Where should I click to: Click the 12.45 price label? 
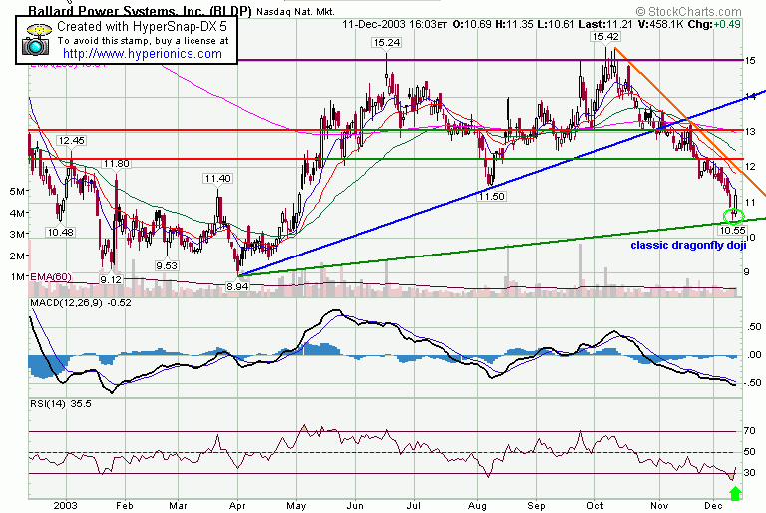[x=72, y=141]
